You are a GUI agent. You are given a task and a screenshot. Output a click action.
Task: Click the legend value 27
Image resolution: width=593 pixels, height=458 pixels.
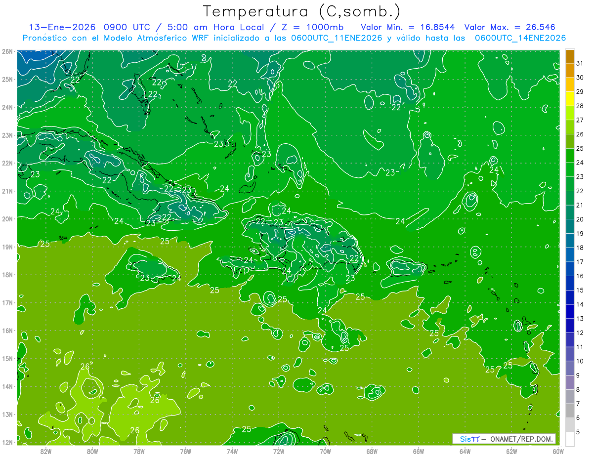coord(580,120)
